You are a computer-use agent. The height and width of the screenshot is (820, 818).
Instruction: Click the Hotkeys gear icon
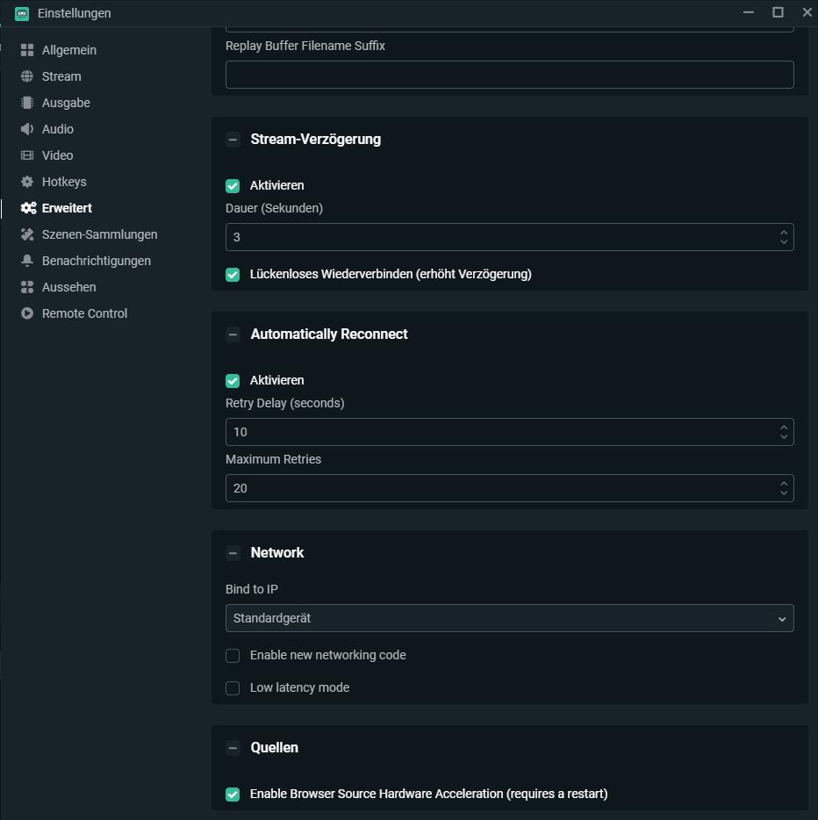(27, 182)
